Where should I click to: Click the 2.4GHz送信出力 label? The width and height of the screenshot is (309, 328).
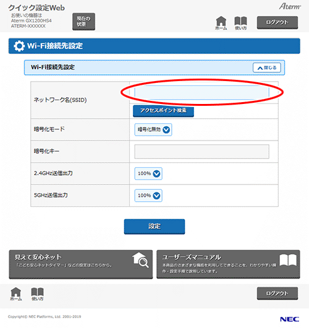tap(53, 173)
